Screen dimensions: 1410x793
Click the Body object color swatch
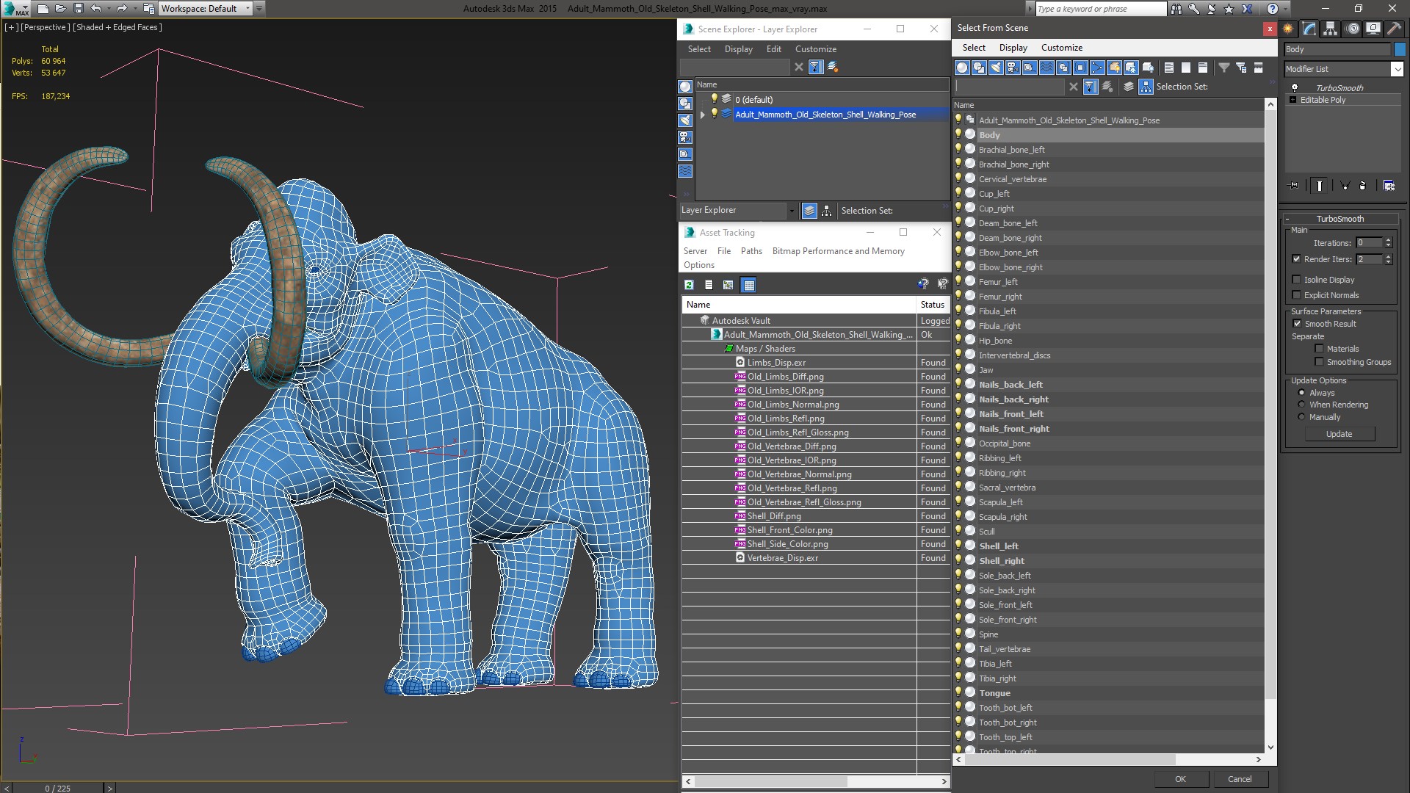(1399, 49)
